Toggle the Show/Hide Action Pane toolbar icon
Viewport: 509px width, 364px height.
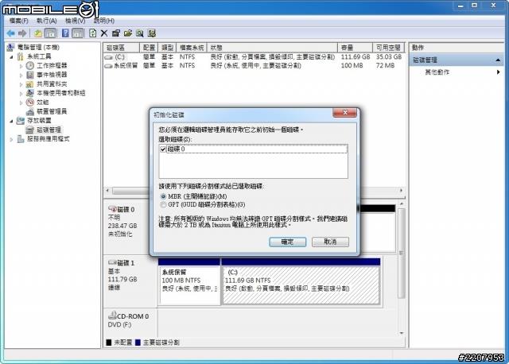(x=77, y=33)
